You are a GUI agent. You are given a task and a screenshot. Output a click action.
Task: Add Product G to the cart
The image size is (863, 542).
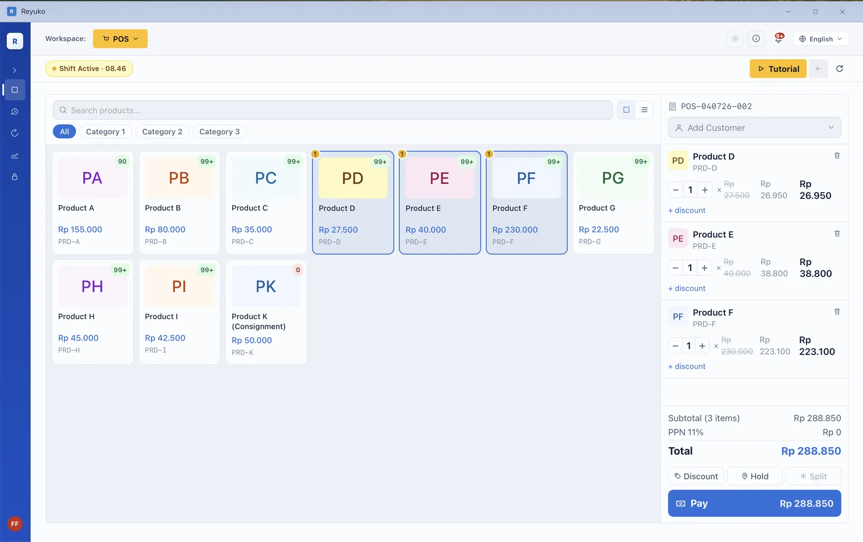[x=613, y=203]
